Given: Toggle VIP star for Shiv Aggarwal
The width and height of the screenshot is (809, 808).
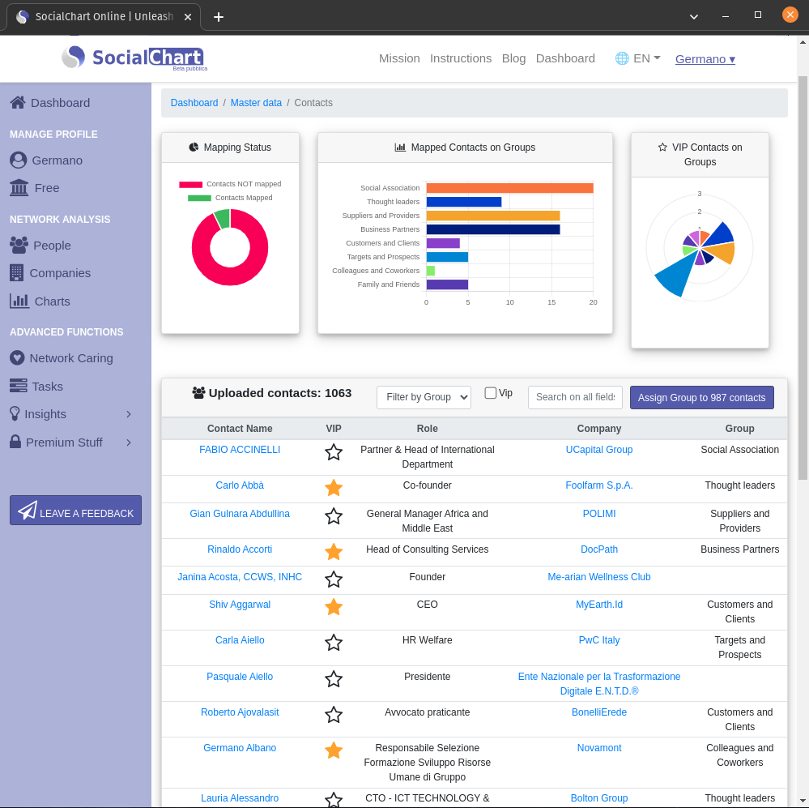Looking at the screenshot, I should 334,607.
